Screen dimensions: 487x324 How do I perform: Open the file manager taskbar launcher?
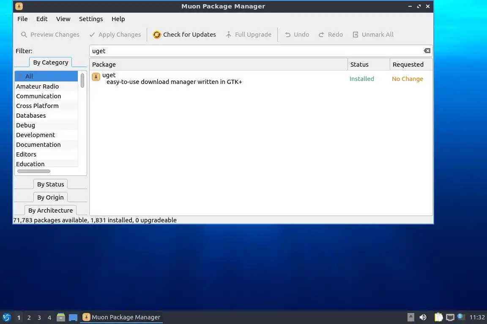coord(61,317)
